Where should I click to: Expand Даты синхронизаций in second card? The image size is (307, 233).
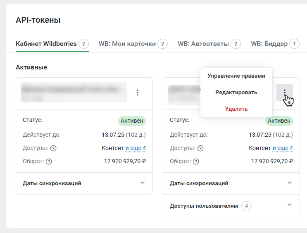point(231,183)
